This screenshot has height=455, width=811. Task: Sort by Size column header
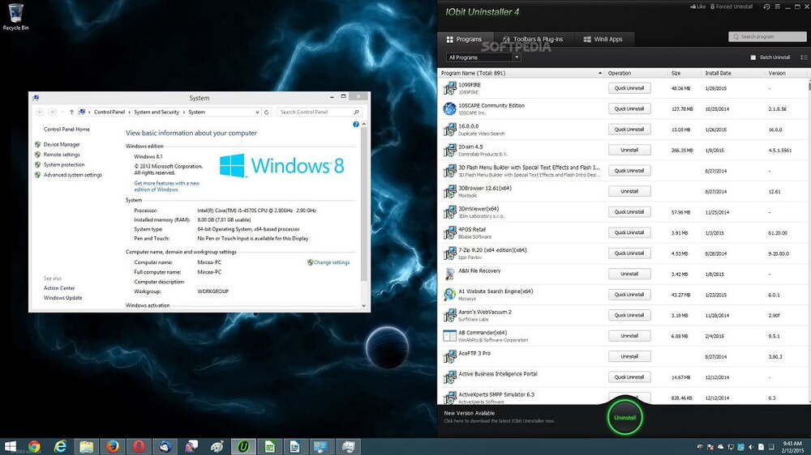[x=676, y=74]
